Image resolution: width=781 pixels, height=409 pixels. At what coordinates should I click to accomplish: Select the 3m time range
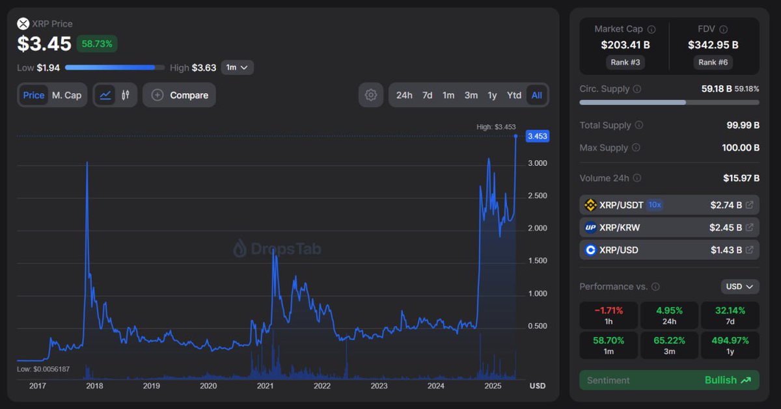[471, 95]
